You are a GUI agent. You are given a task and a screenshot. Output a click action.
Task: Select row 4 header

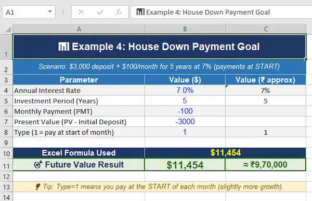click(6, 90)
